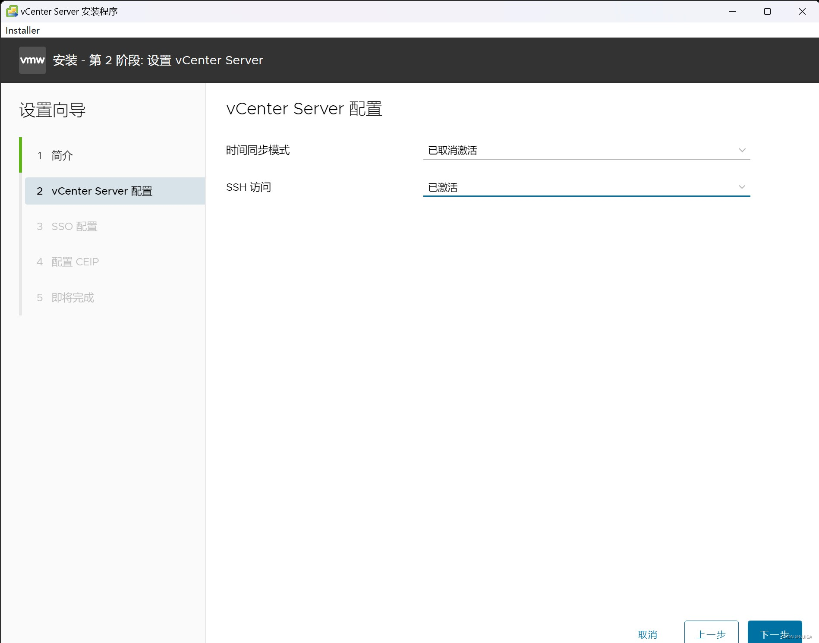Click the vCenter Server installer icon in title bar
Image resolution: width=819 pixels, height=643 pixels.
click(11, 11)
